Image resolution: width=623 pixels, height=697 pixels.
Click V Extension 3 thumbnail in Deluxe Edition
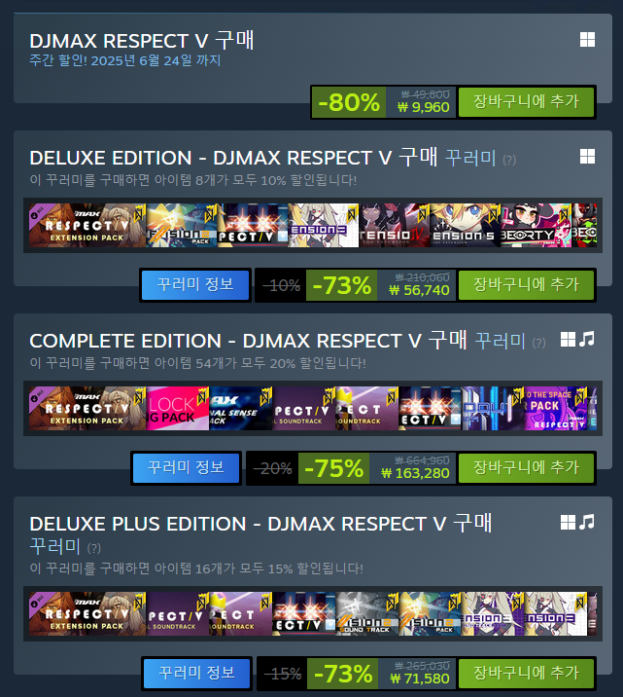323,226
